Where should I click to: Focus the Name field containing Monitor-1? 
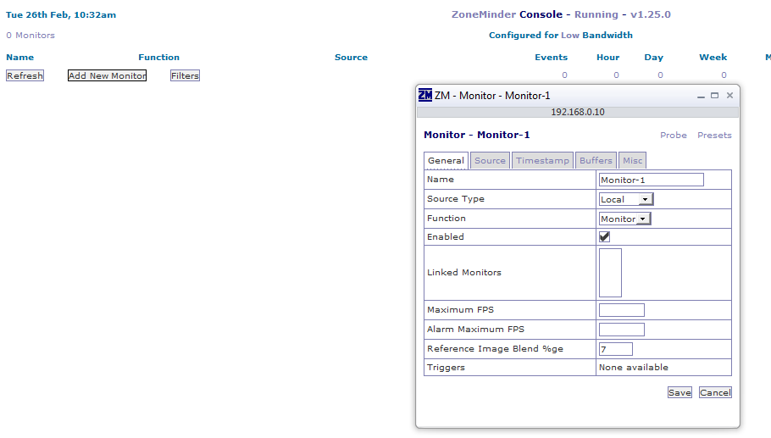pos(651,180)
